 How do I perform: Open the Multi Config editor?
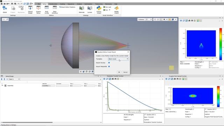pos(47,10)
